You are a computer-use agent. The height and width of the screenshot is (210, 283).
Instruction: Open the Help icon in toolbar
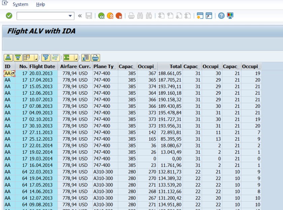221,16
